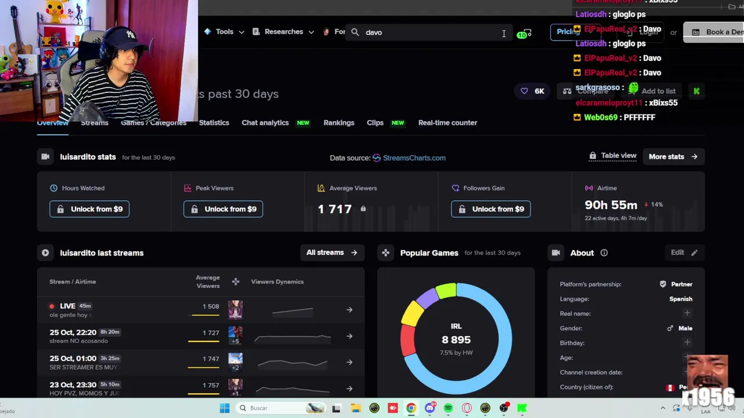Click the search field containing 'davo'
Viewport: 744px width, 418px height.
pyautogui.click(x=430, y=33)
